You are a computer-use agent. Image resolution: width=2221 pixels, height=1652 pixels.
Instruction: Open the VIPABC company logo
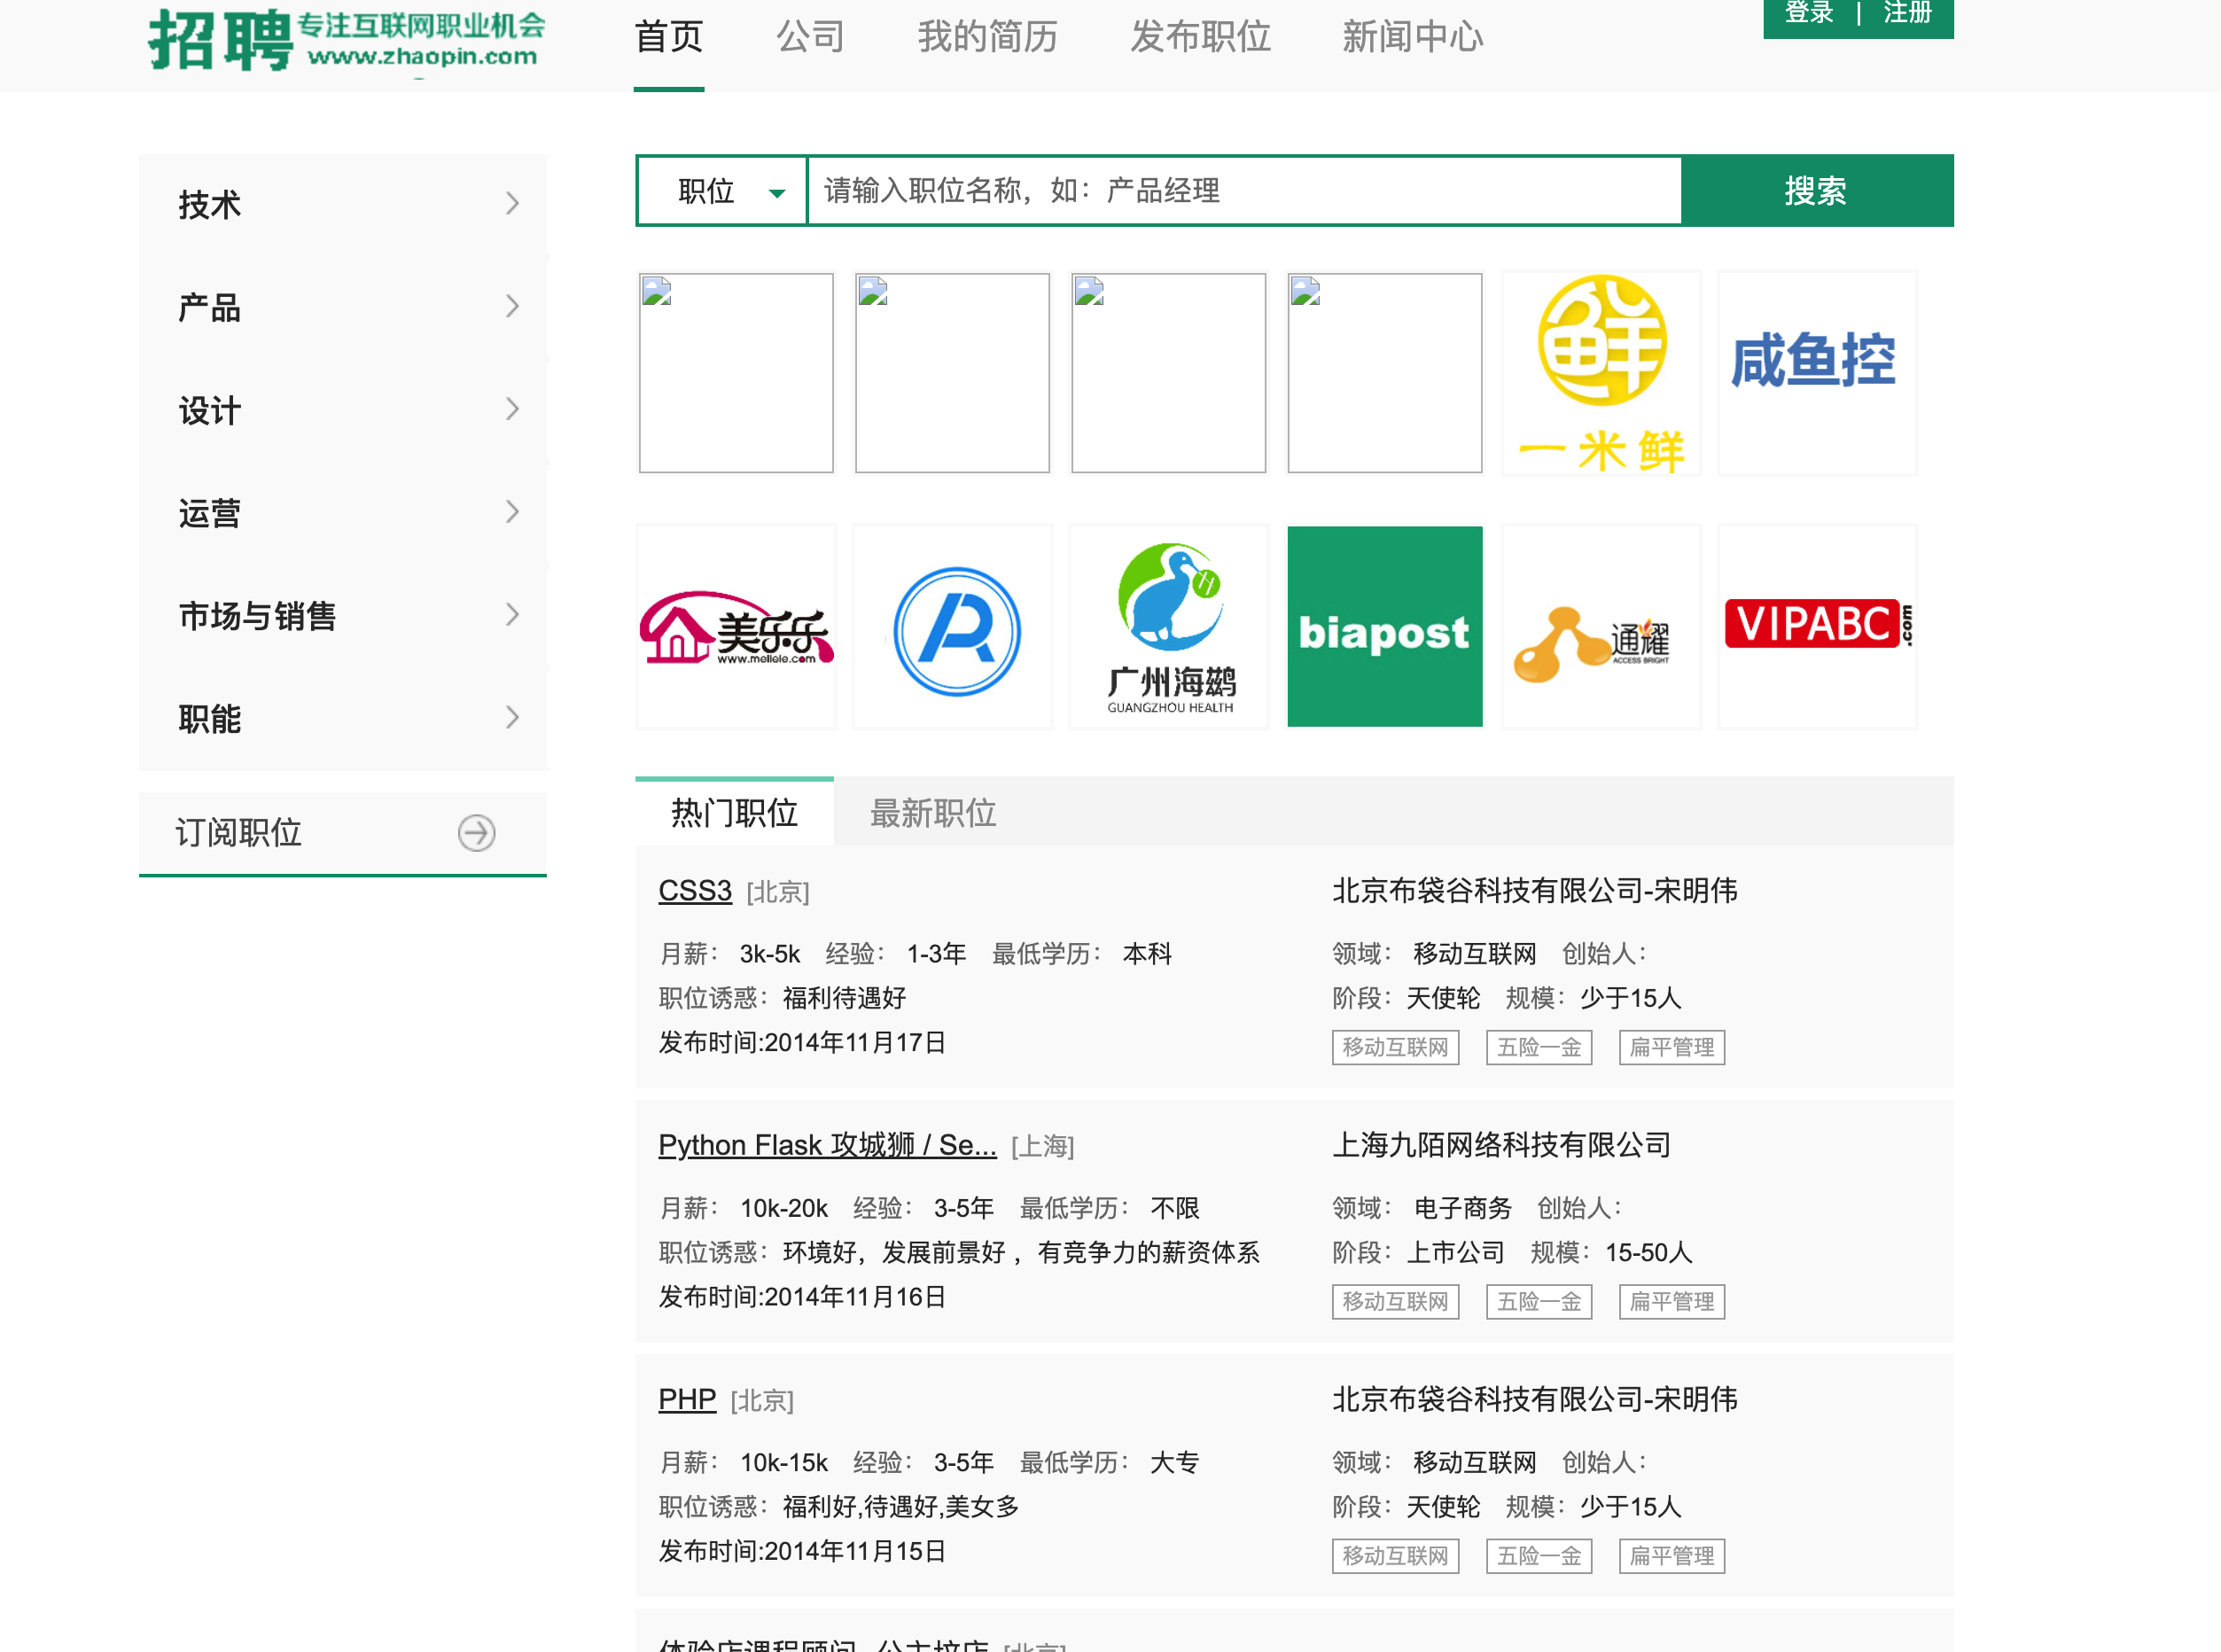(x=1816, y=627)
